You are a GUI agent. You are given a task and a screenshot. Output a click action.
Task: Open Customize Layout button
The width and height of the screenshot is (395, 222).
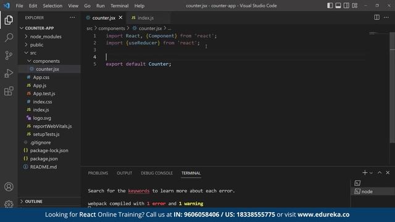coord(355,6)
